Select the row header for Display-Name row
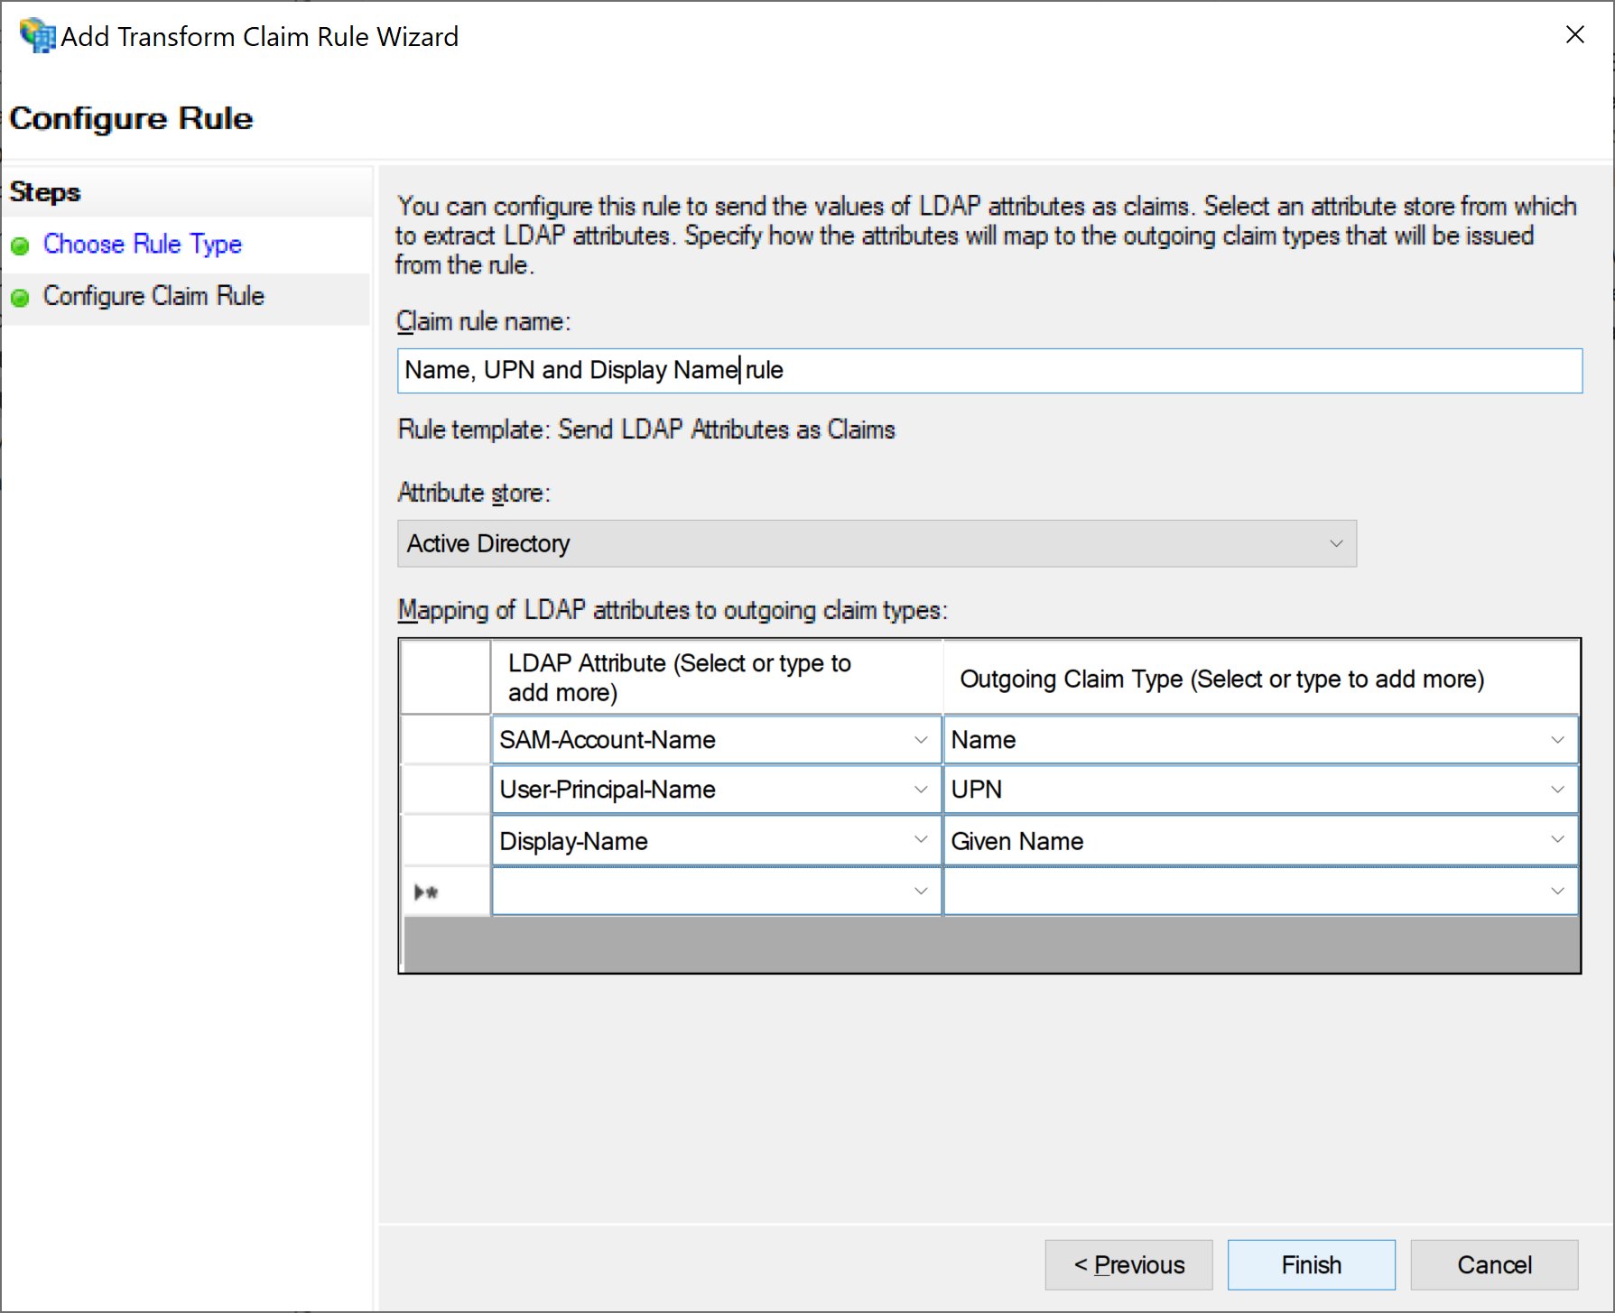The height and width of the screenshot is (1313, 1615). coord(446,841)
